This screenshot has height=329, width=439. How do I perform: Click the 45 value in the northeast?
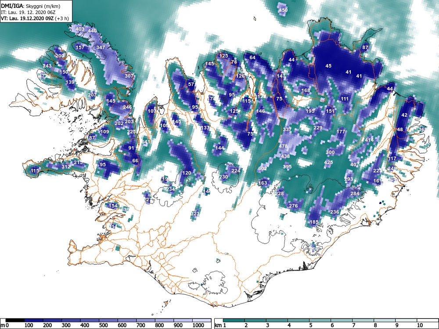(x=328, y=66)
